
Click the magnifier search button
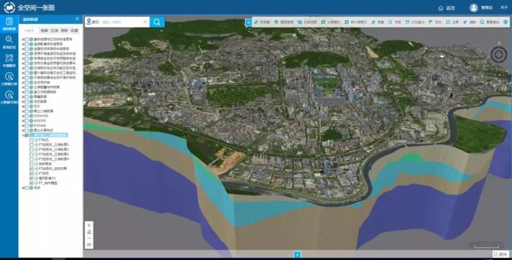pyautogui.click(x=157, y=22)
